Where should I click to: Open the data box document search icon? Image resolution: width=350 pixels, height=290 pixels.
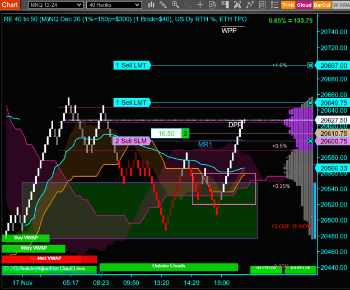point(212,4)
